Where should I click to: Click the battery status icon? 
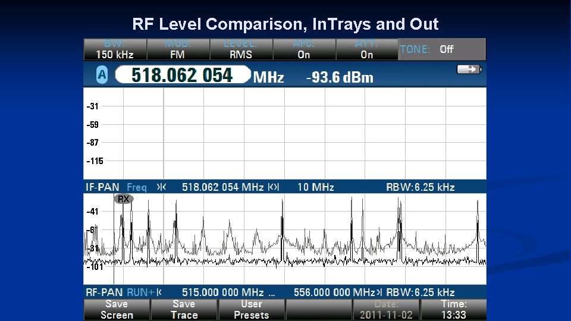(469, 69)
